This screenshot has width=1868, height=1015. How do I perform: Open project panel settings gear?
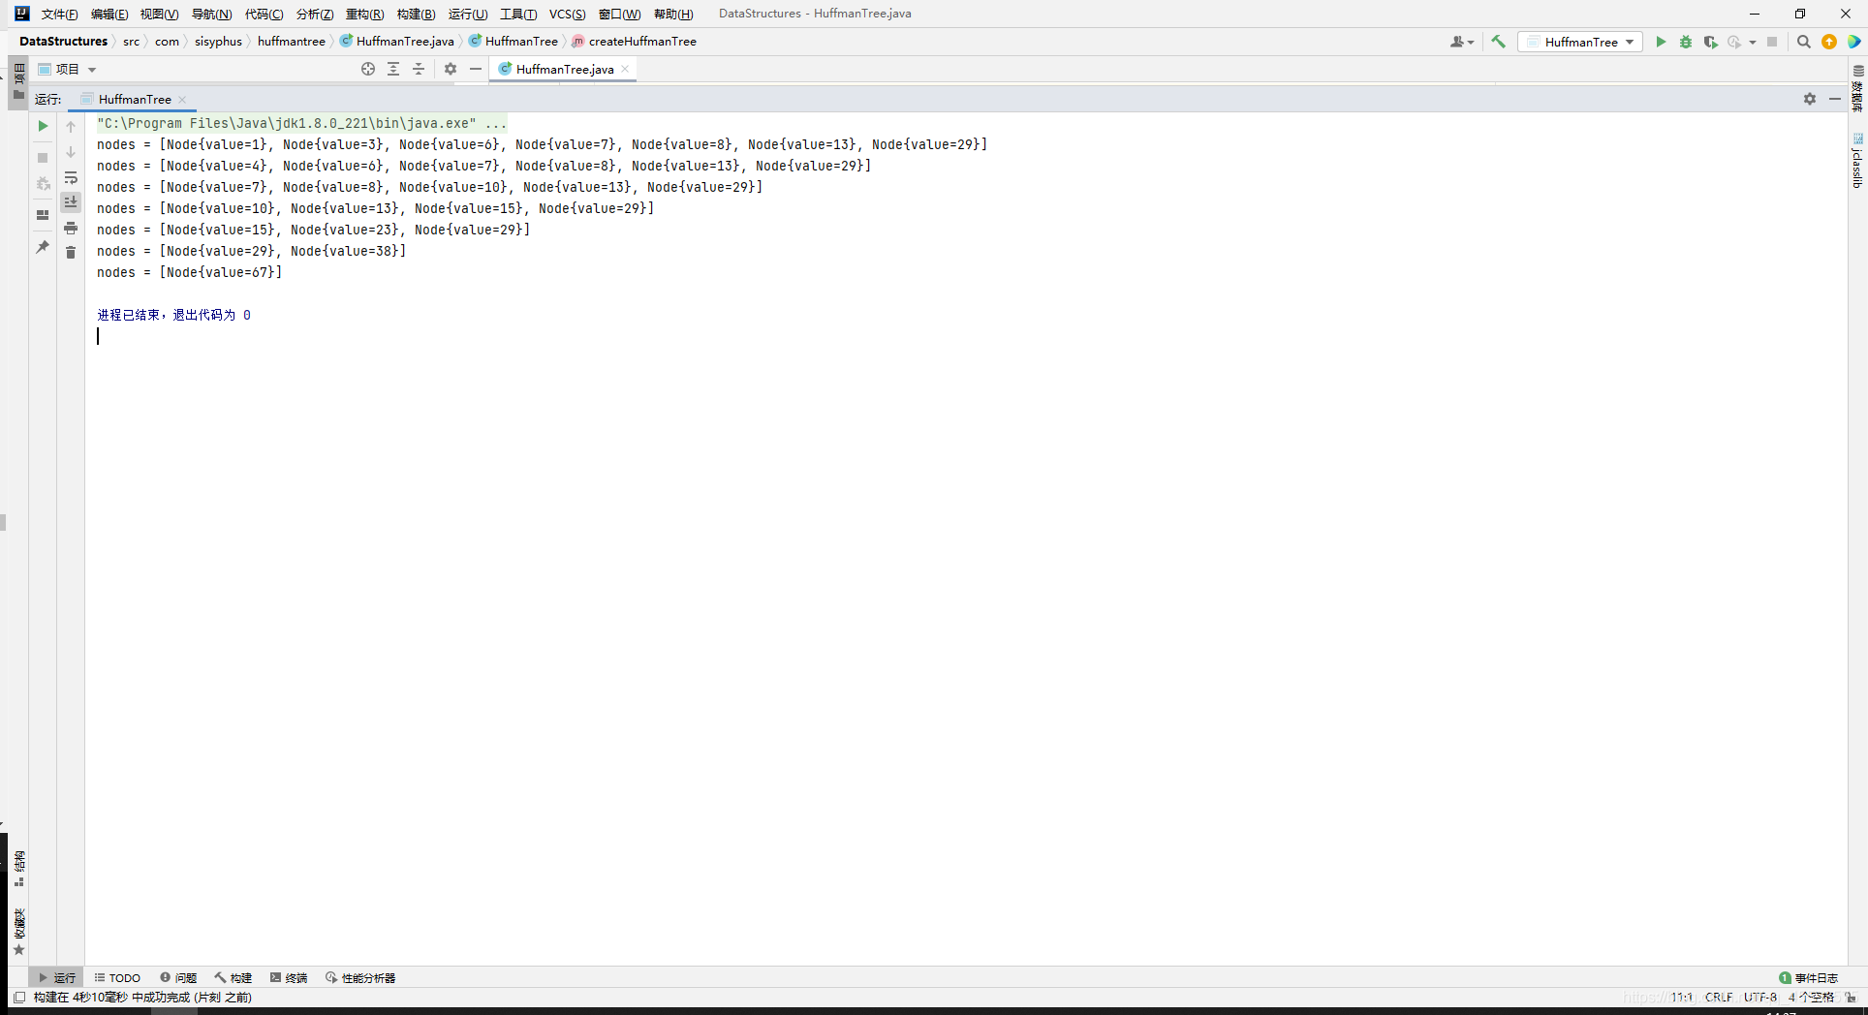coord(451,69)
